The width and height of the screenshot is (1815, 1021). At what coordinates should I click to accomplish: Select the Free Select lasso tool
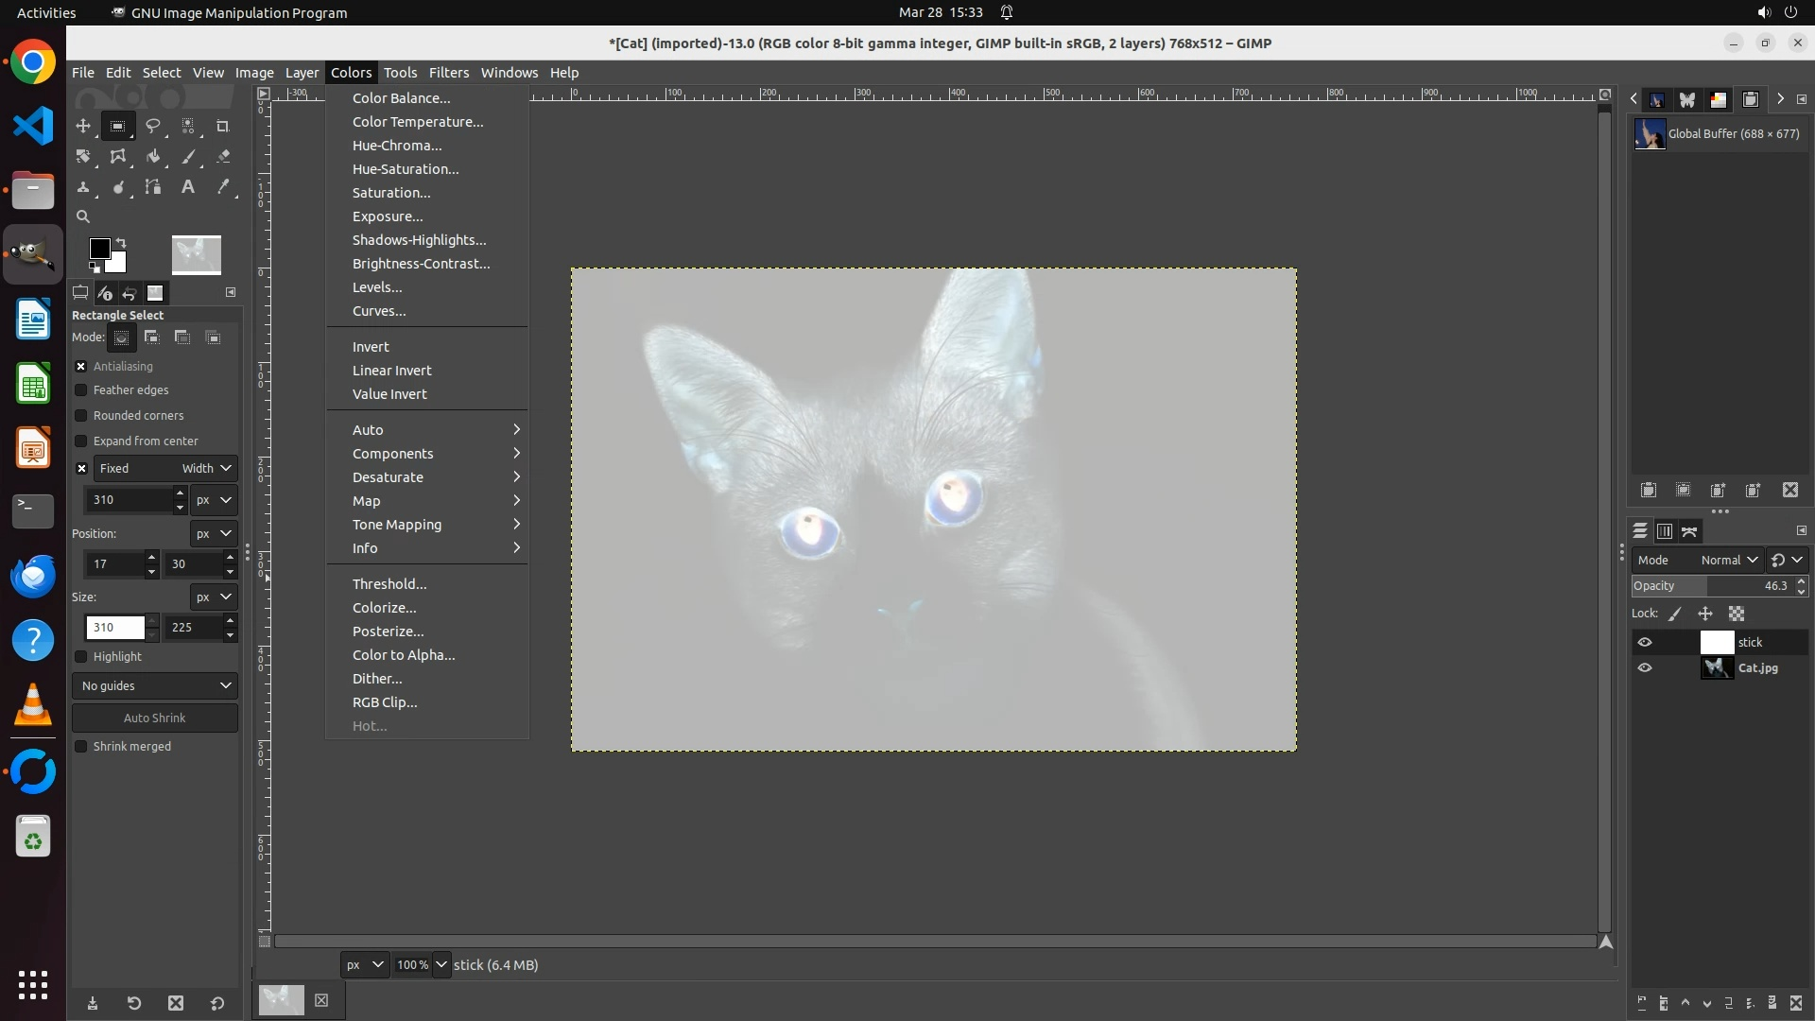click(x=152, y=126)
